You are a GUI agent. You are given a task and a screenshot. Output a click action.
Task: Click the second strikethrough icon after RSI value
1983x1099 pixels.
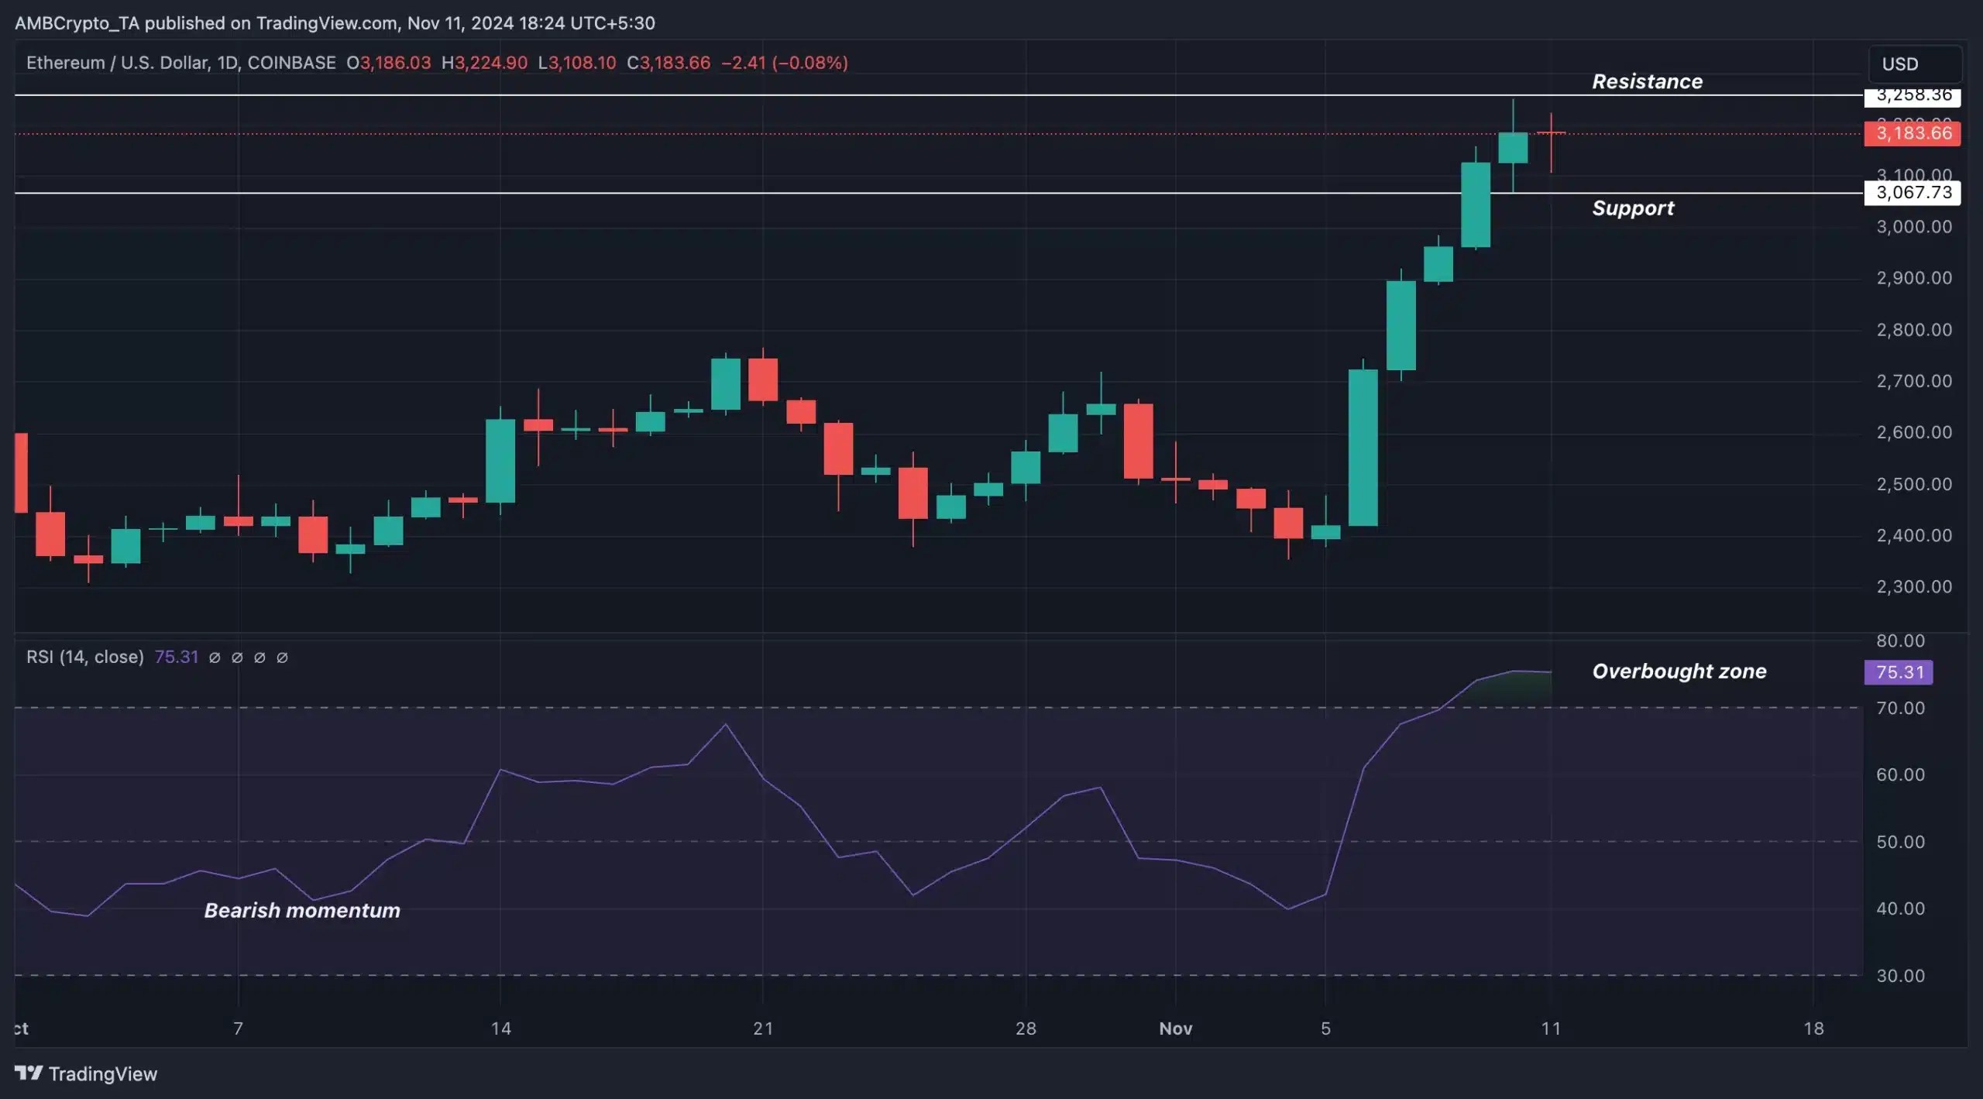[x=237, y=657]
